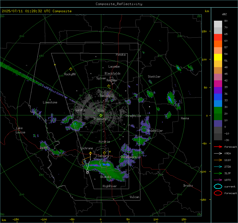Click the red 60-65 dBZ color swatch
The image size is (238, 223).
[x=218, y=37]
